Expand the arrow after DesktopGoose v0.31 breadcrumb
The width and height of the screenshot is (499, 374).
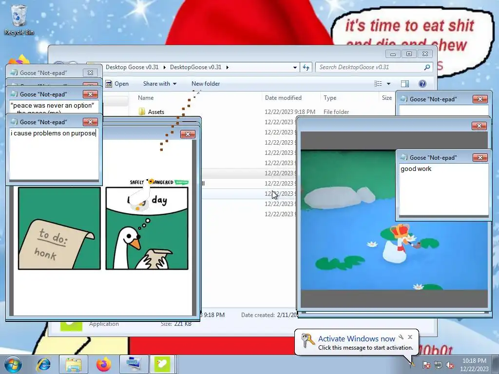click(x=227, y=67)
